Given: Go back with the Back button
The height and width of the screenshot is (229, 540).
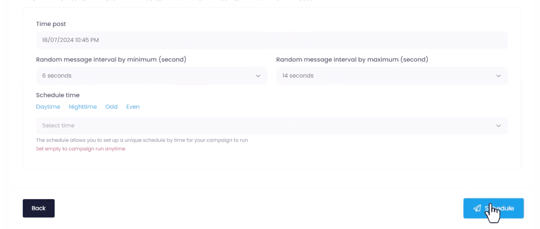Looking at the screenshot, I should click(39, 208).
